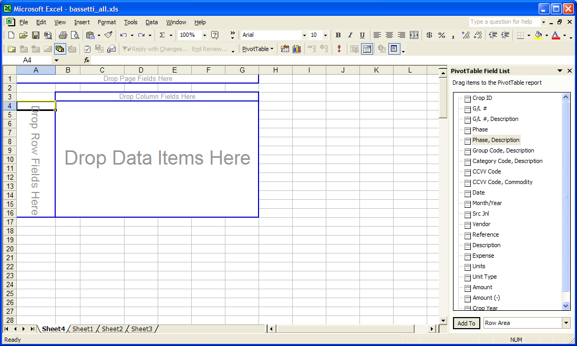The image size is (577, 346).
Task: Open the PivotTable toolbar menu
Action: tap(257, 49)
